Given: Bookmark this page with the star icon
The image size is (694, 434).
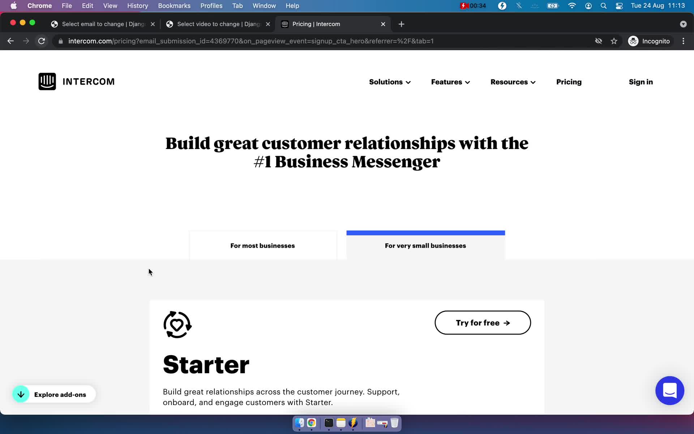Looking at the screenshot, I should click(x=614, y=41).
